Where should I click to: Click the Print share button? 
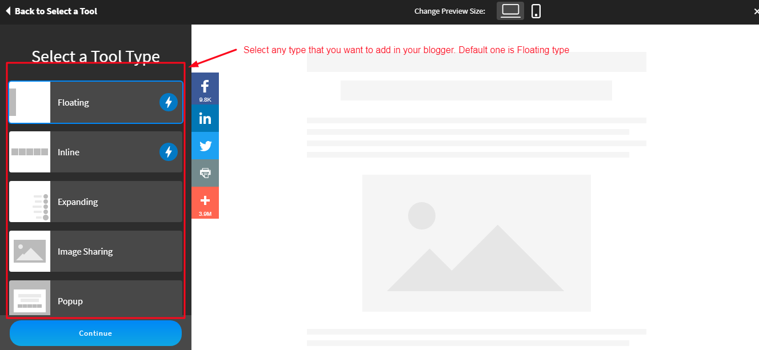pyautogui.click(x=205, y=173)
